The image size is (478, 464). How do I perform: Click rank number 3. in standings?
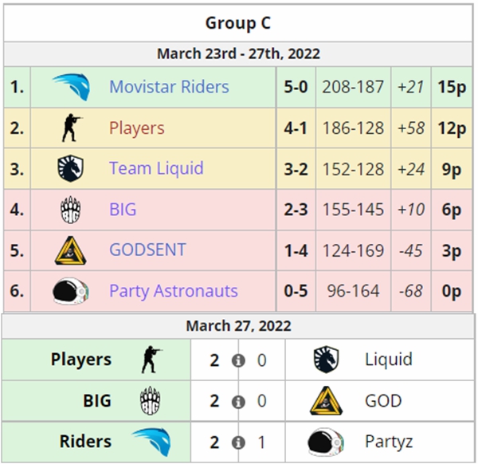point(17,169)
